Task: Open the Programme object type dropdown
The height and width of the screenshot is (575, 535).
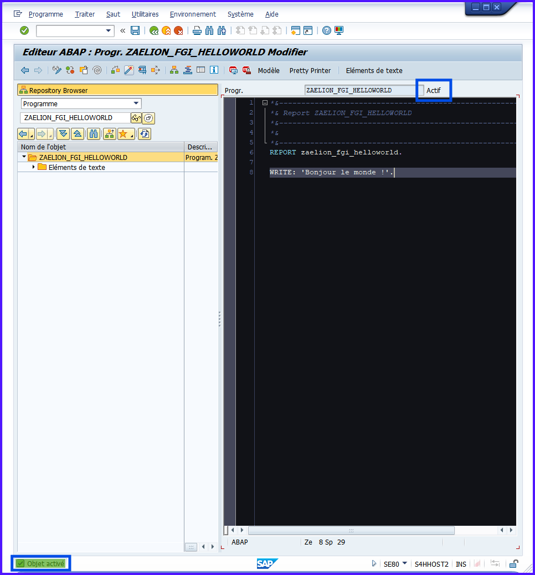Action: click(x=136, y=103)
